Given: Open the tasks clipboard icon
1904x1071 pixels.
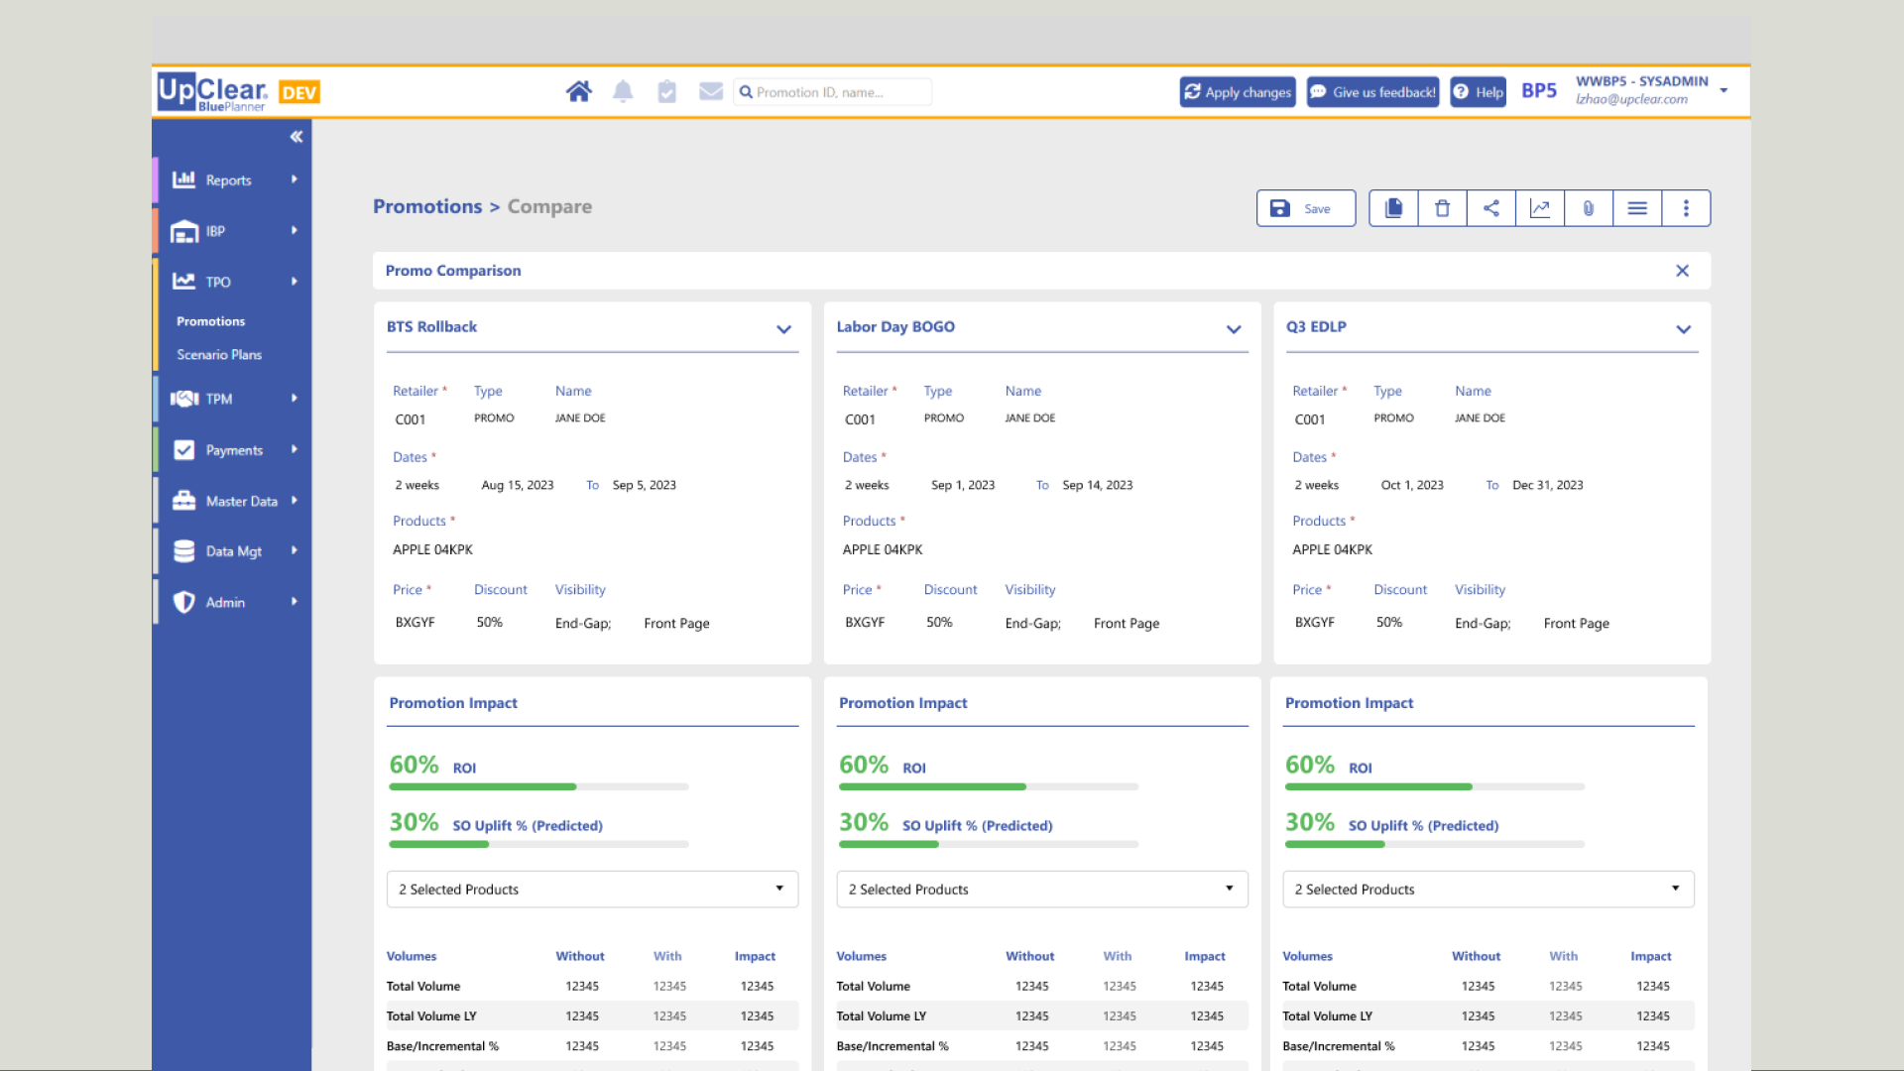Looking at the screenshot, I should [667, 92].
